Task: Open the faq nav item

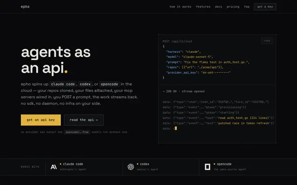Action: pyautogui.click(x=246, y=7)
